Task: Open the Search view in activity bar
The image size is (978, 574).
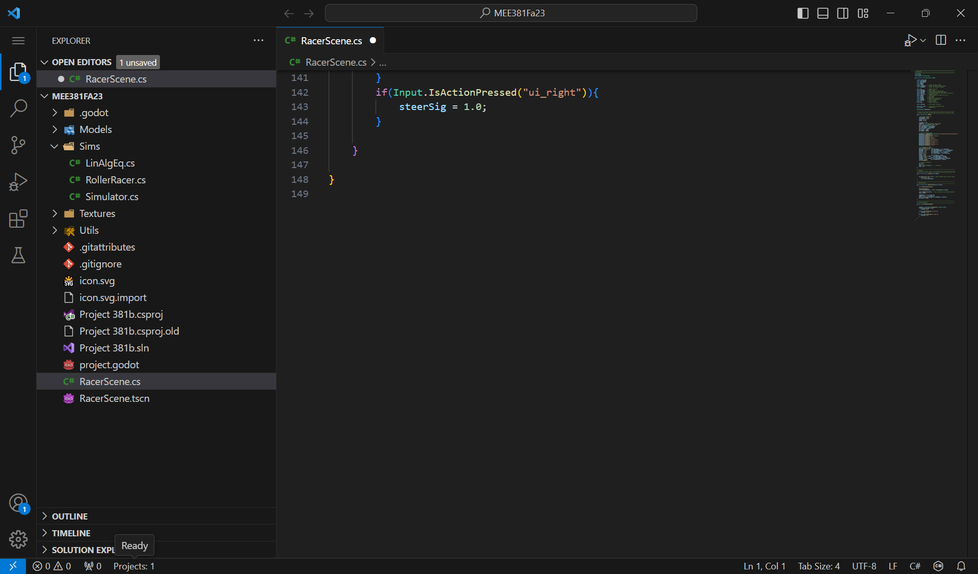Action: (x=18, y=108)
